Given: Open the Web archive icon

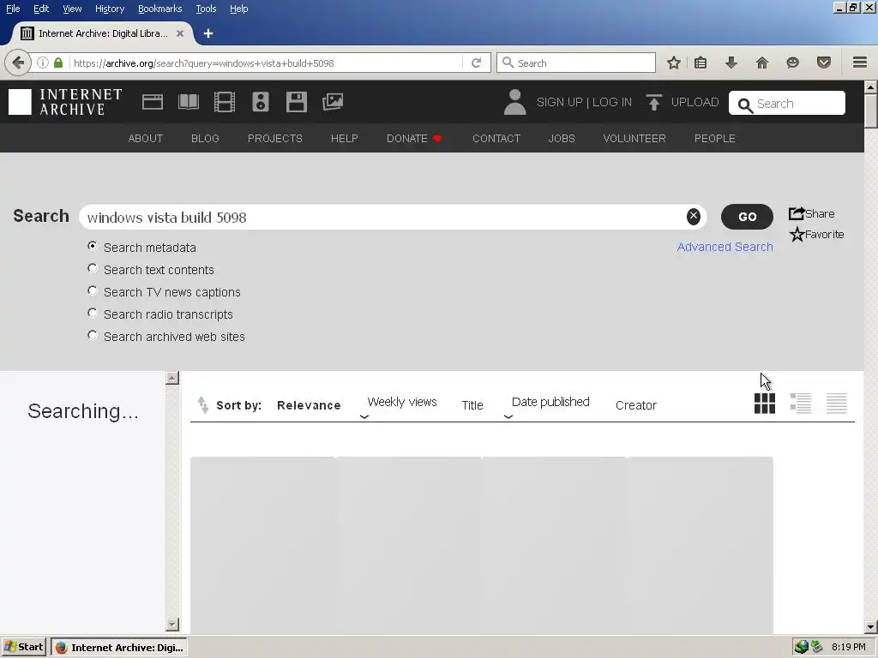Looking at the screenshot, I should pyautogui.click(x=153, y=102).
